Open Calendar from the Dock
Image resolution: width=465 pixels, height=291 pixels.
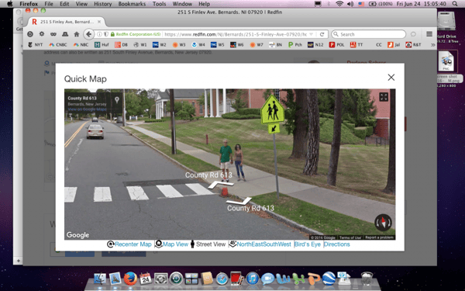(146, 279)
